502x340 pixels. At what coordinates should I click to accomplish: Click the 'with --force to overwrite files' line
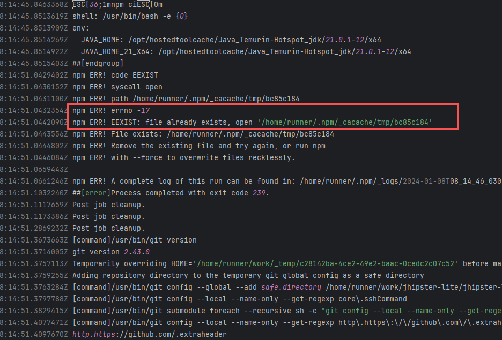[183, 157]
